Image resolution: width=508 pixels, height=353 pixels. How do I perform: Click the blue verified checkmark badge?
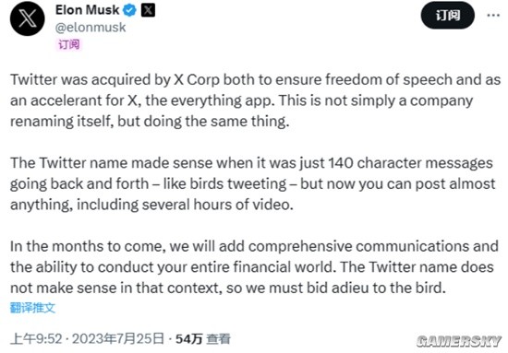pos(129,10)
